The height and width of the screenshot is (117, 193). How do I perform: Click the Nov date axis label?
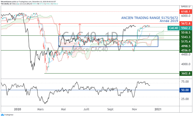click(134, 109)
